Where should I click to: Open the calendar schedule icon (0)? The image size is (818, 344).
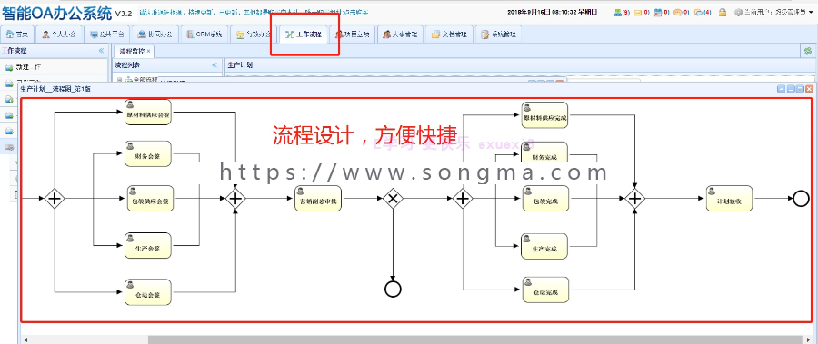(657, 12)
